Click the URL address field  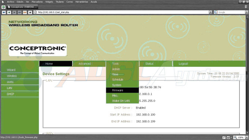121,12
